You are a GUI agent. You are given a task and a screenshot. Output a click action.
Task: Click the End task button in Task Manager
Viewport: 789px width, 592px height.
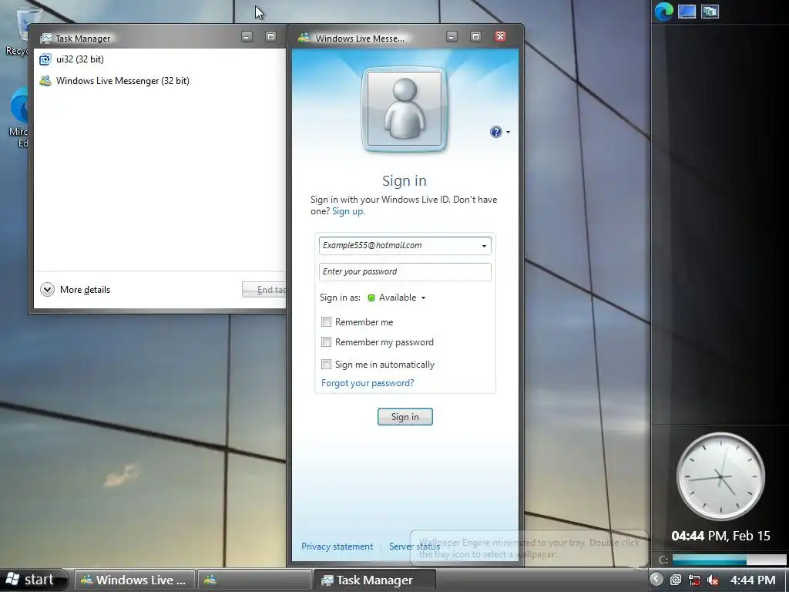264,290
